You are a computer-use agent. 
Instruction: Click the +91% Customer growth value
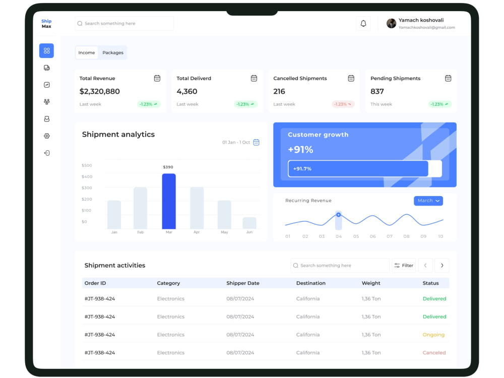[300, 150]
